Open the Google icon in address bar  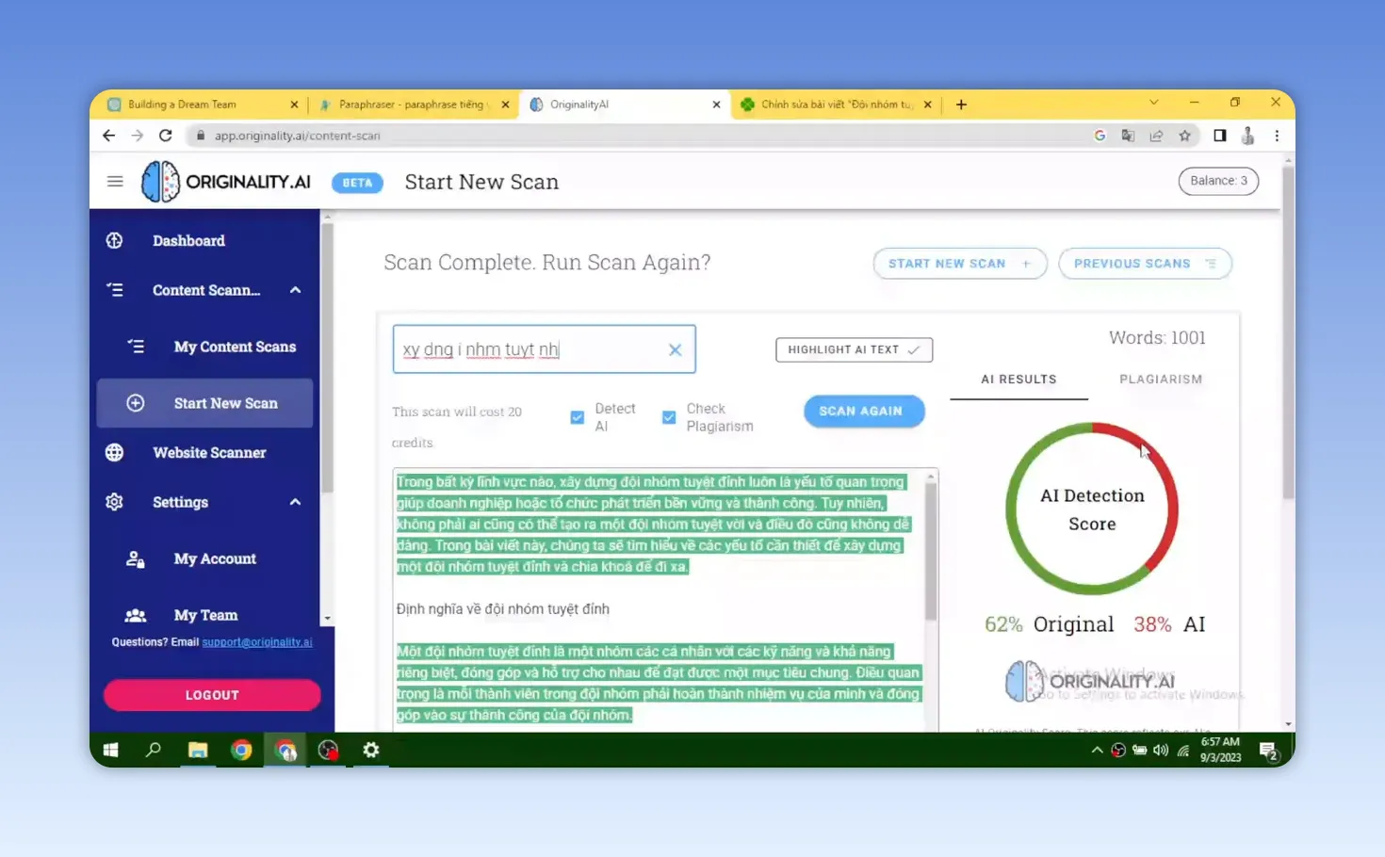point(1100,136)
